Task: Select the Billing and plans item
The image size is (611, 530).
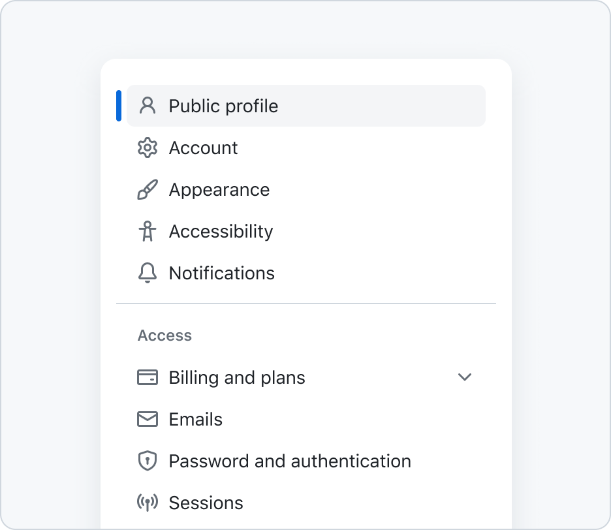Action: point(306,377)
